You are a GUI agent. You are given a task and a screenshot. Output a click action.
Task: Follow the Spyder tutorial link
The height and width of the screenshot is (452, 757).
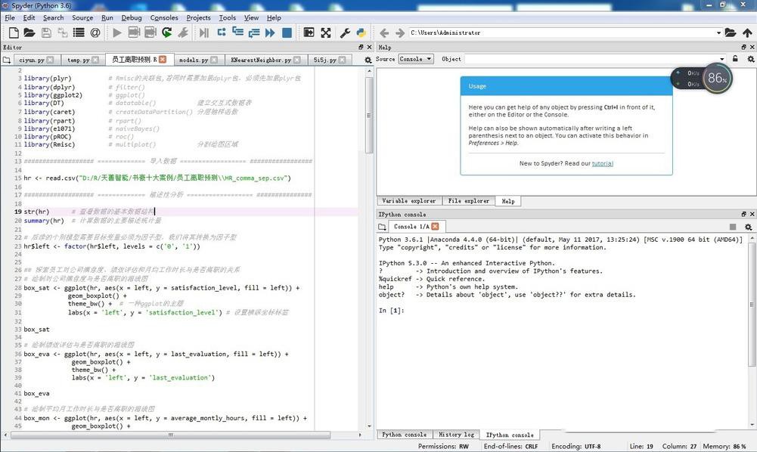point(603,163)
